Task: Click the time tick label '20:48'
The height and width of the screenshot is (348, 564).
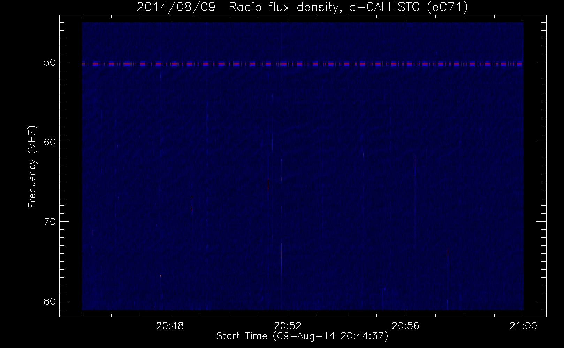Action: click(x=170, y=326)
